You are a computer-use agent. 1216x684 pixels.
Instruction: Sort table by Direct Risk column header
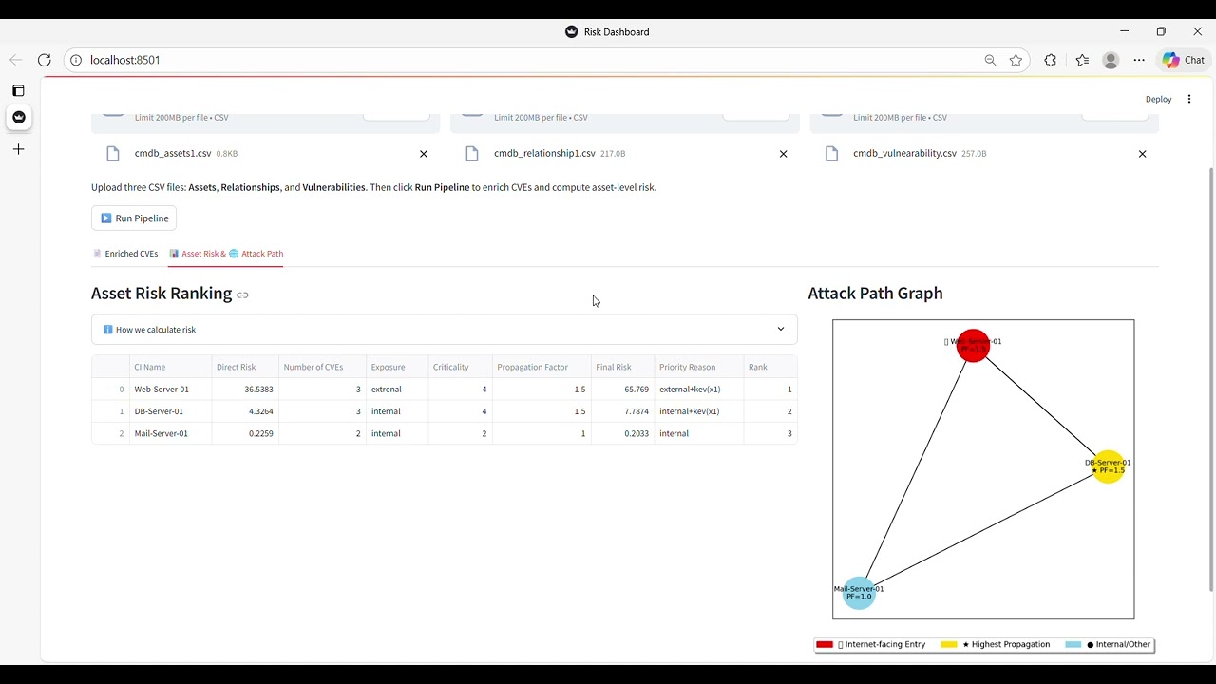click(245, 367)
